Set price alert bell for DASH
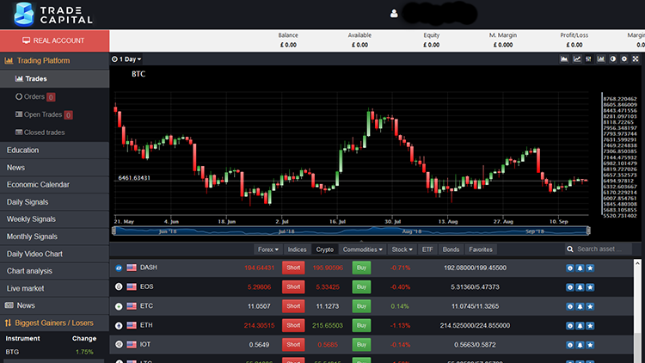The width and height of the screenshot is (645, 363). coord(580,268)
